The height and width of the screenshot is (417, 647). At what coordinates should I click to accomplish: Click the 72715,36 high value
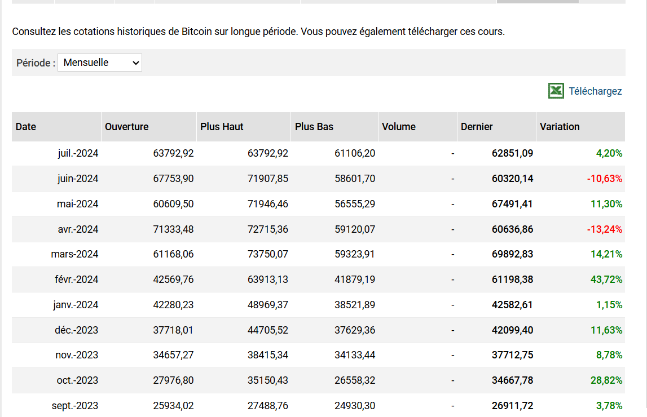268,229
